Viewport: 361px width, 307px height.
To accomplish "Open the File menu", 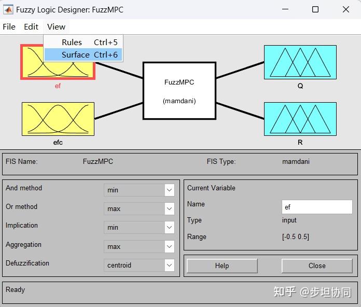I will point(9,26).
